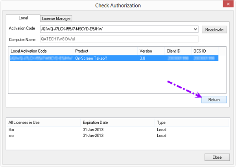
Task: Select the Local tab
Action: [x=23, y=18]
